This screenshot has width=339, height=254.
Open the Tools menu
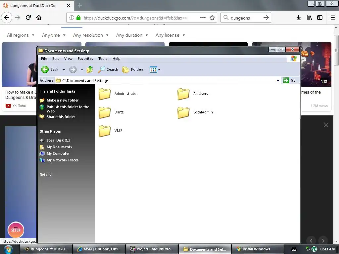pos(103,59)
